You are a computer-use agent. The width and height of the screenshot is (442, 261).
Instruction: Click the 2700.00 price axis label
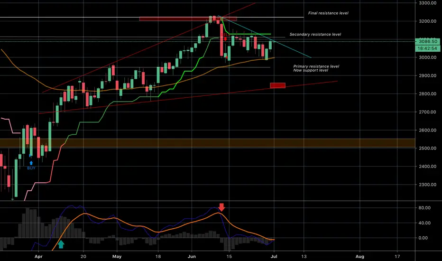pos(428,112)
